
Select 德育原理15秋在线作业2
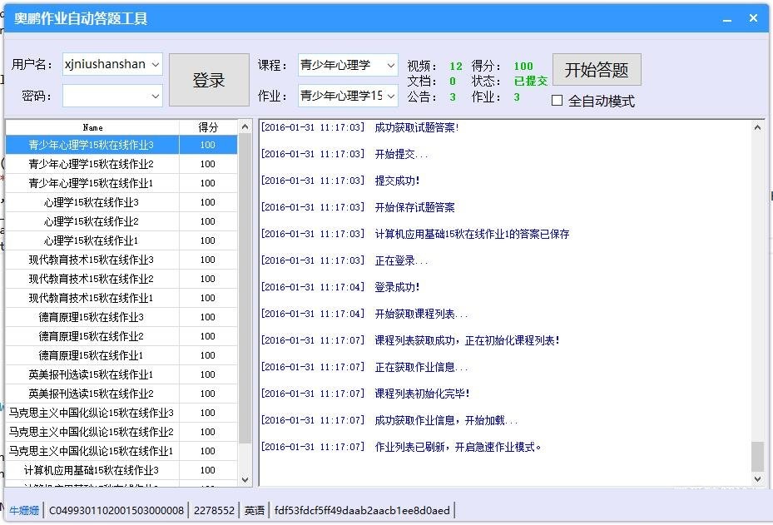tap(92, 336)
